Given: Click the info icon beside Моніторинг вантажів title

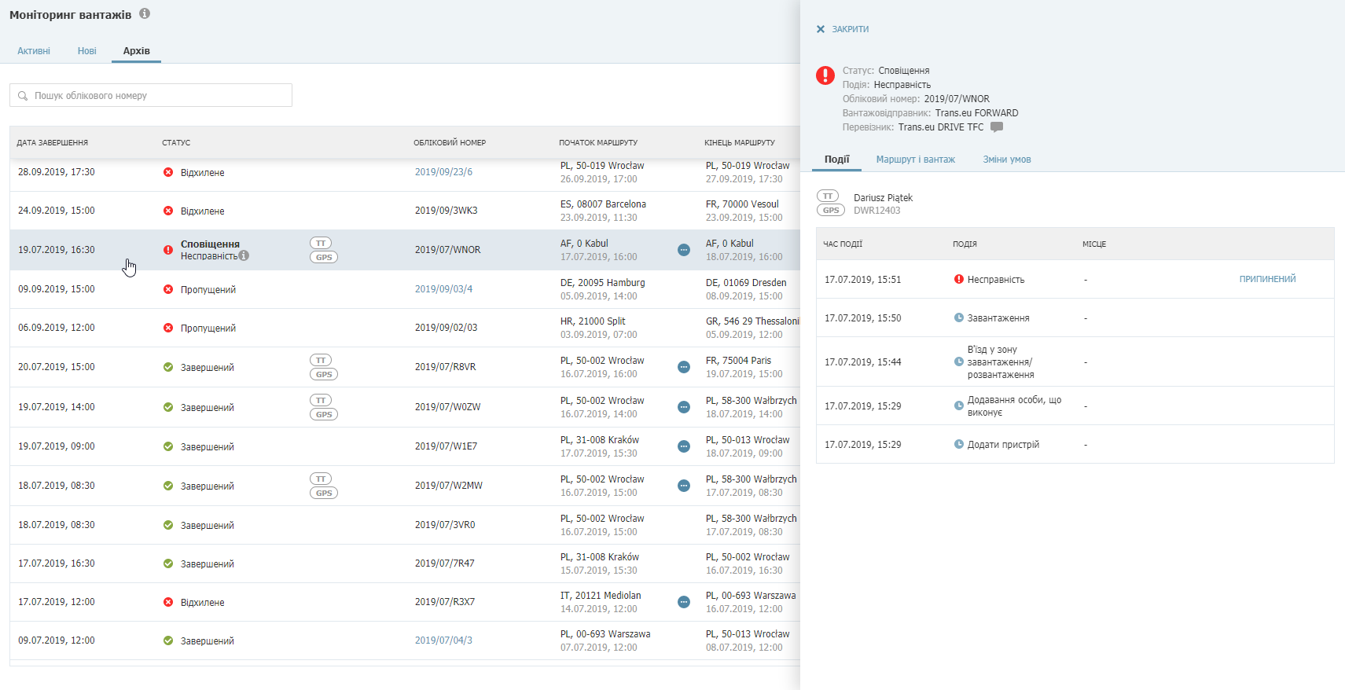Looking at the screenshot, I should 145,13.
